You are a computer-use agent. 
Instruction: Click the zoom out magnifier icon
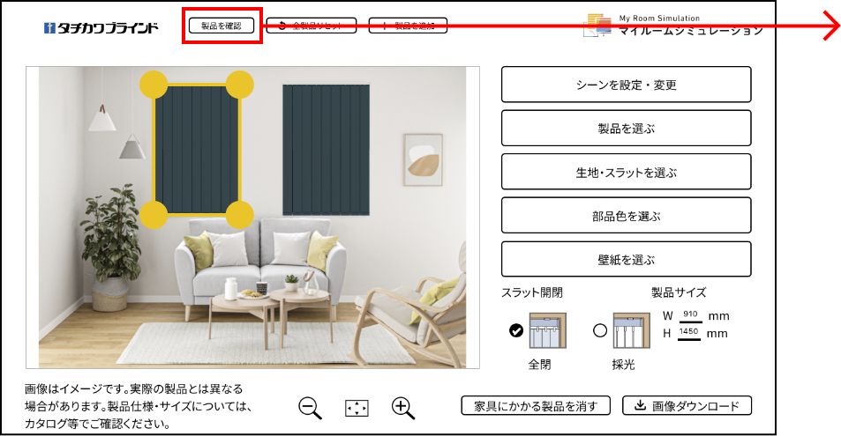tap(310, 409)
